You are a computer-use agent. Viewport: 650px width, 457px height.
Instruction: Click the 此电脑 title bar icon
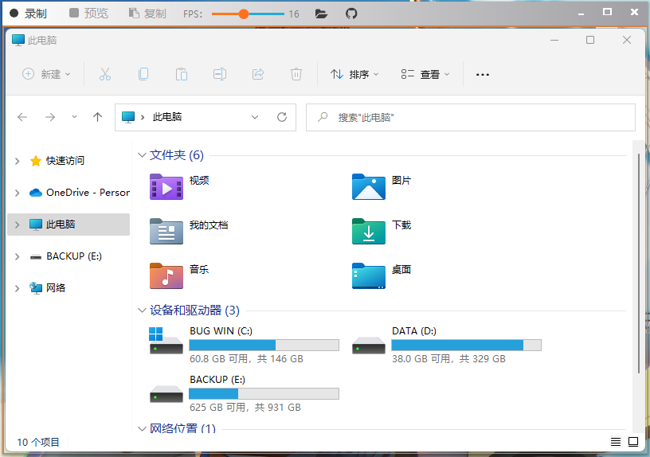[18, 40]
